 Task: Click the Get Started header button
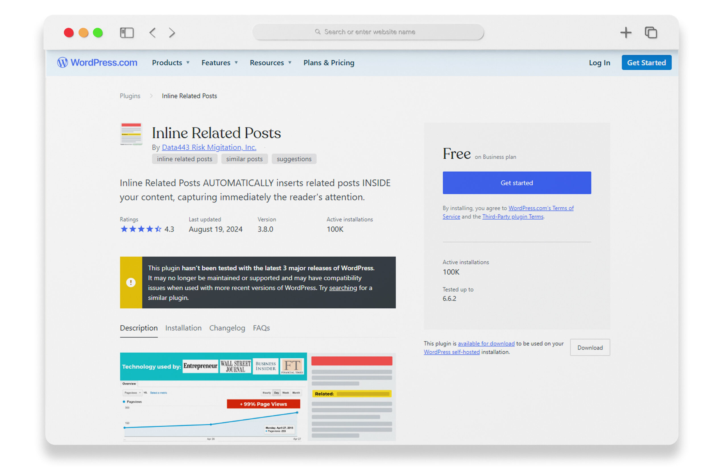point(646,63)
